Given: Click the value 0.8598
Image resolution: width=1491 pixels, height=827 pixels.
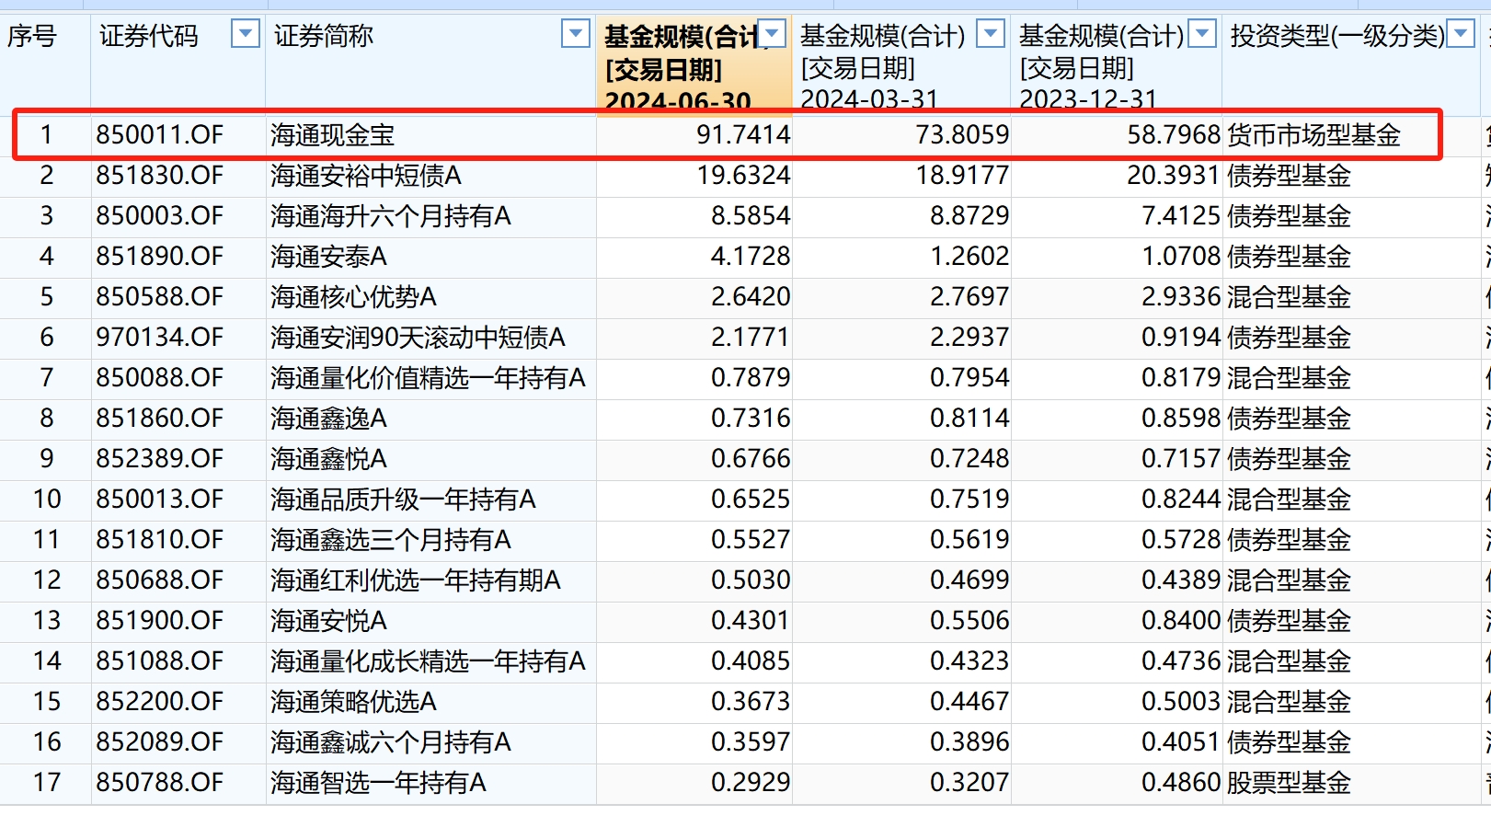Looking at the screenshot, I should click(1181, 419).
